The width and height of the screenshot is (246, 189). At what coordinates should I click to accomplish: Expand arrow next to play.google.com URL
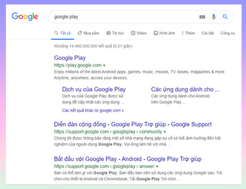pyautogui.click(x=104, y=65)
